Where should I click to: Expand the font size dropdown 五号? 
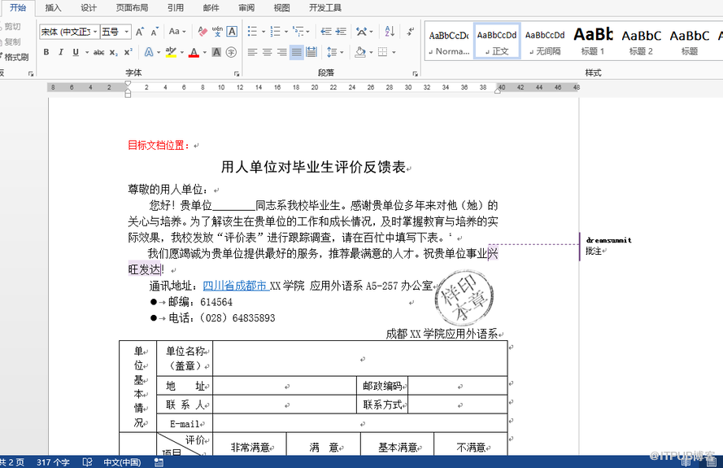[x=126, y=32]
